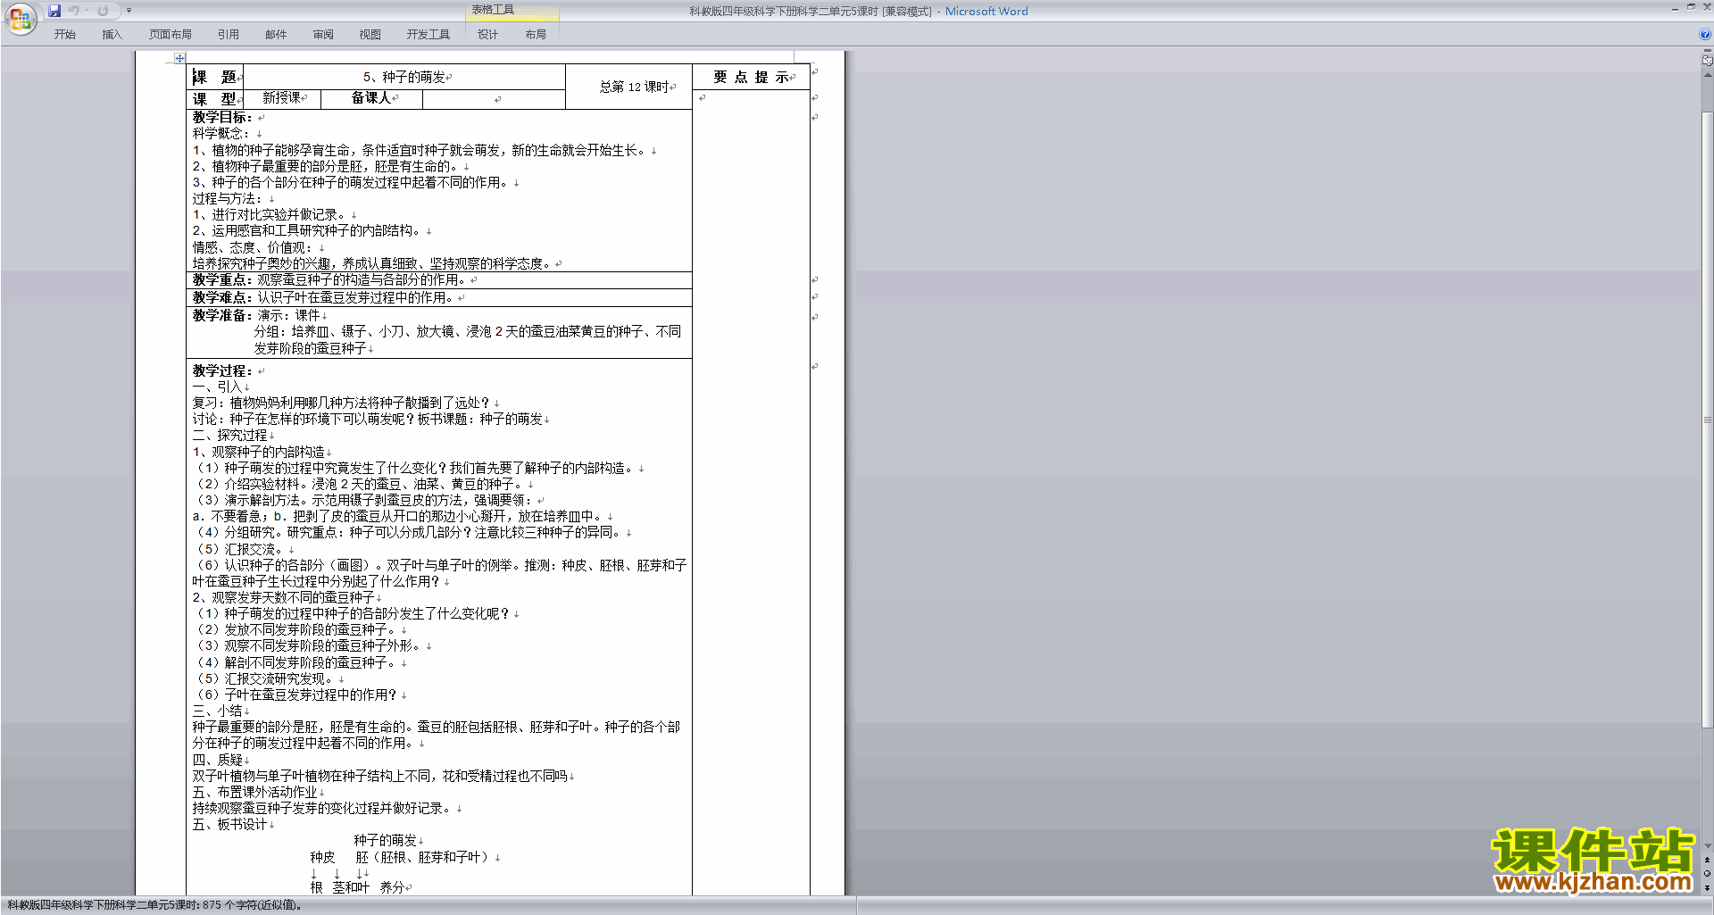Click the 教学过程 heading
1714x915 pixels.
tap(222, 370)
